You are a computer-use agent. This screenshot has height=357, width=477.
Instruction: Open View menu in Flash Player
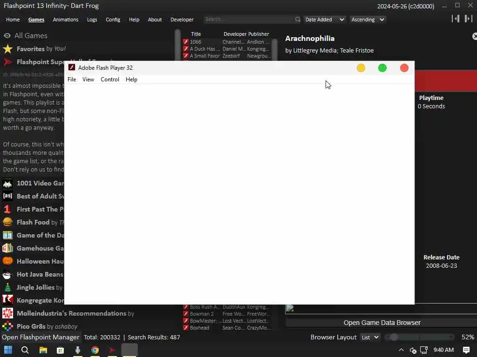88,79
